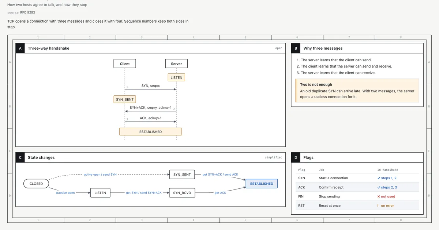Select the 'State changes' panel title
Screen dimensions: 439x230
41,157
